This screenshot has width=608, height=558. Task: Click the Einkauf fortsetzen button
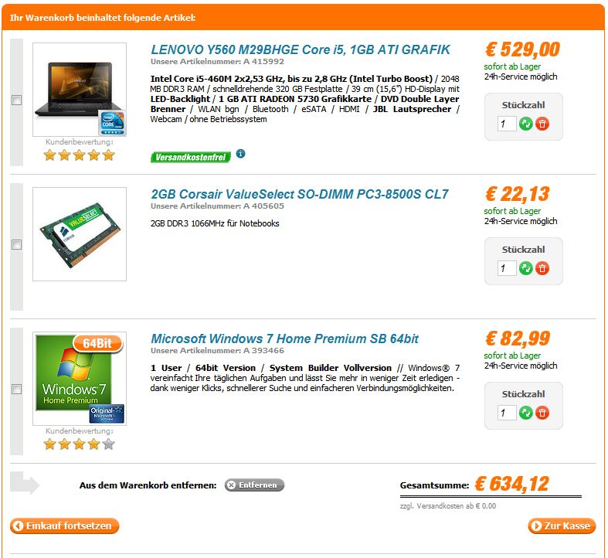pos(64,526)
